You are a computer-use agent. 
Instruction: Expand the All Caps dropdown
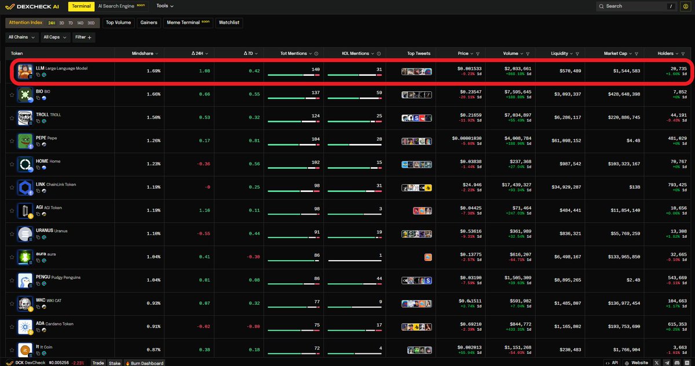point(56,37)
